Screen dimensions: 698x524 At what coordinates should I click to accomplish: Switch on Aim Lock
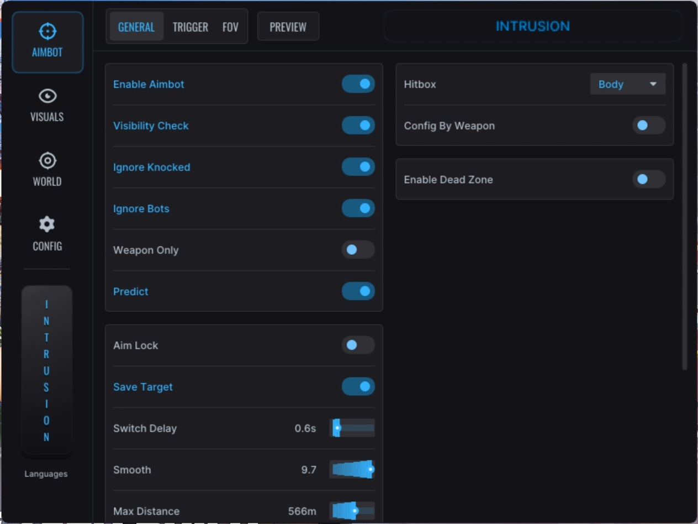358,345
